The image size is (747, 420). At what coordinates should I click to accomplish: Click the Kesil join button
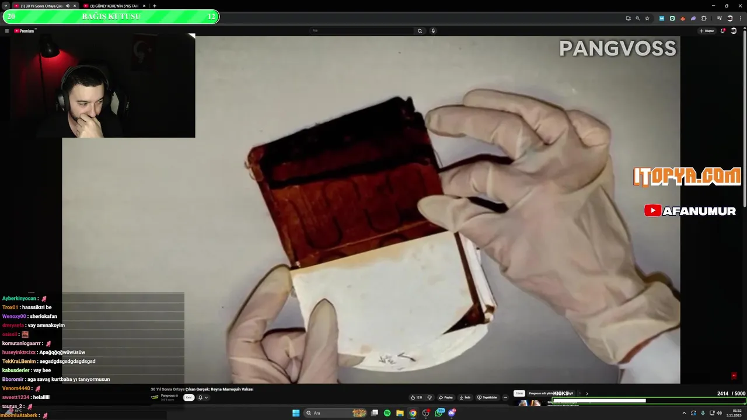click(x=189, y=397)
